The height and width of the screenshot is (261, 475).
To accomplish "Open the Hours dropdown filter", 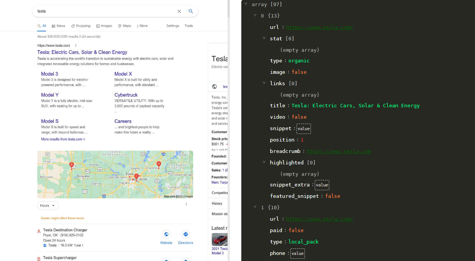I will coord(48,205).
